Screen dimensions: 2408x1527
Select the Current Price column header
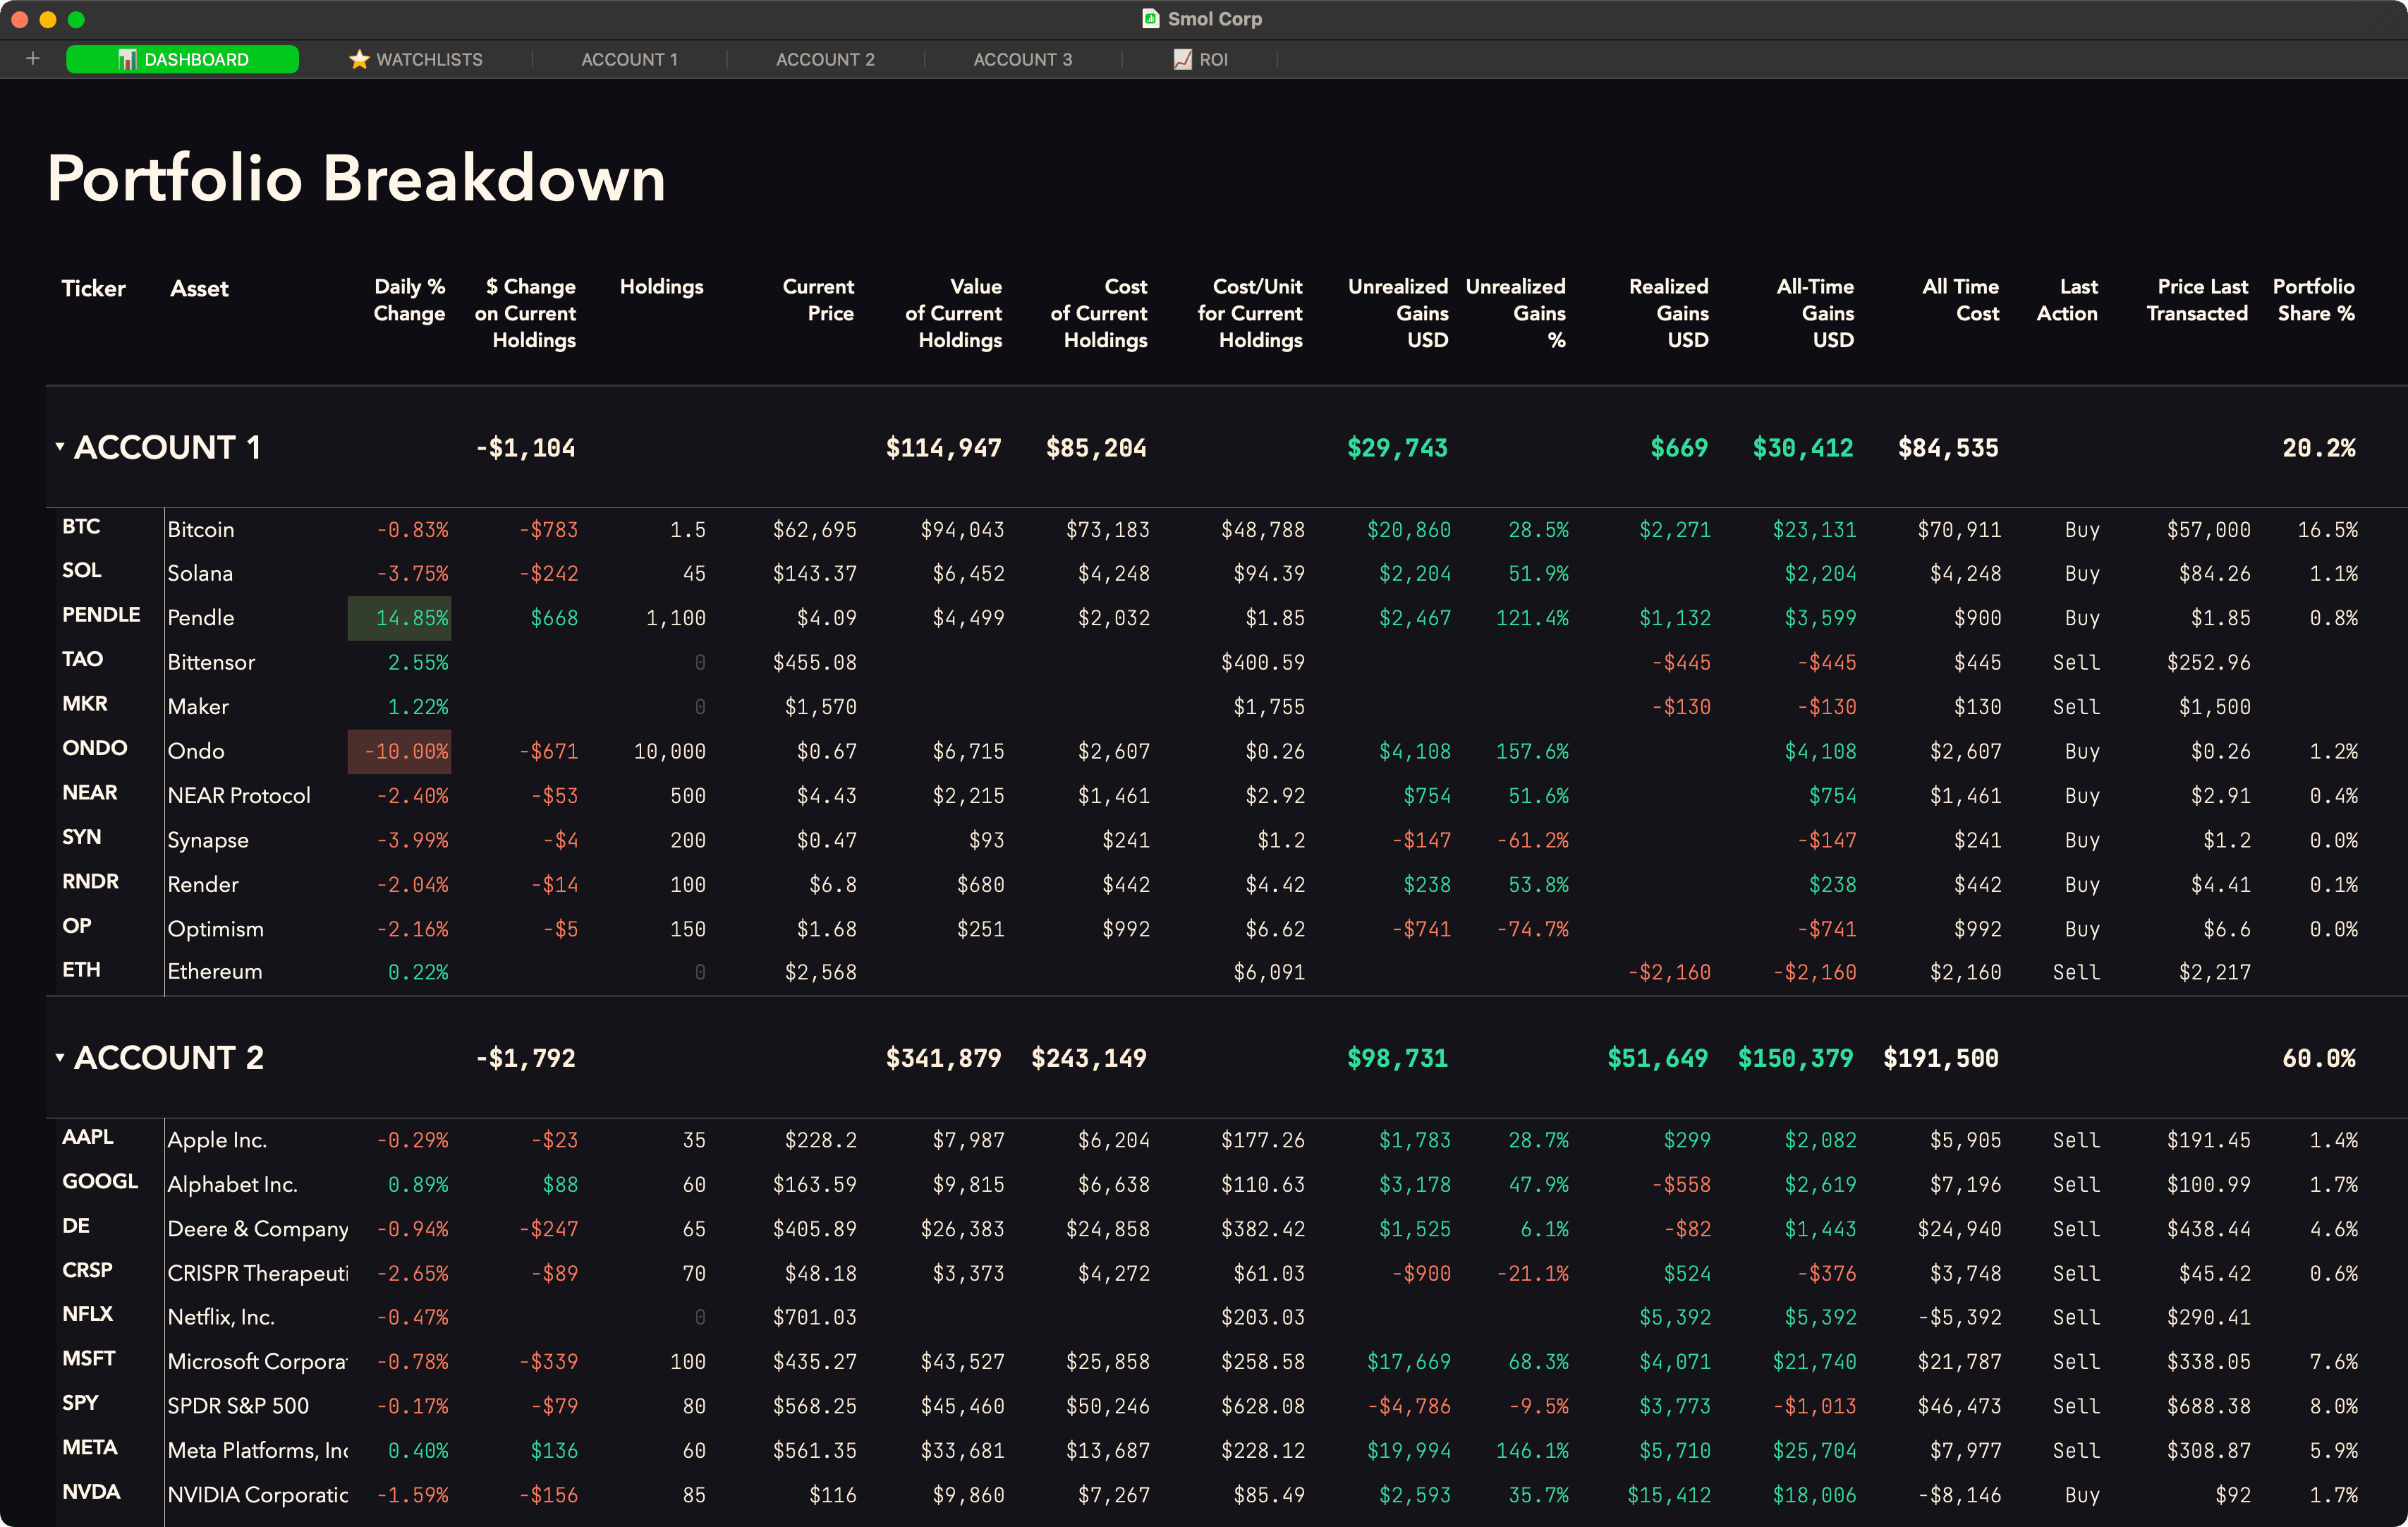(x=818, y=299)
